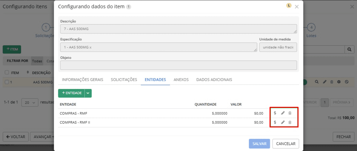Click the AVANÇAR button
This screenshot has width=357, height=151.
pyautogui.click(x=42, y=137)
